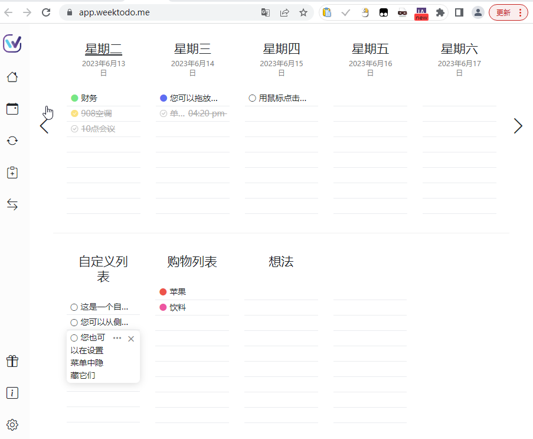Select the 星期二 day header
Image resolution: width=533 pixels, height=439 pixels.
click(103, 48)
